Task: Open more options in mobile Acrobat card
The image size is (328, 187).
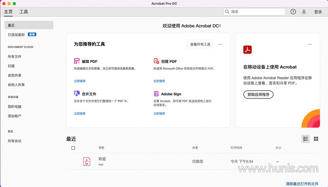Action: click(310, 44)
